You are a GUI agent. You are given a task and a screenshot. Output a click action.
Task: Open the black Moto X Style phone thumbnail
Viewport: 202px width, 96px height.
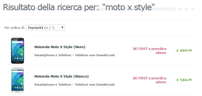(18, 51)
